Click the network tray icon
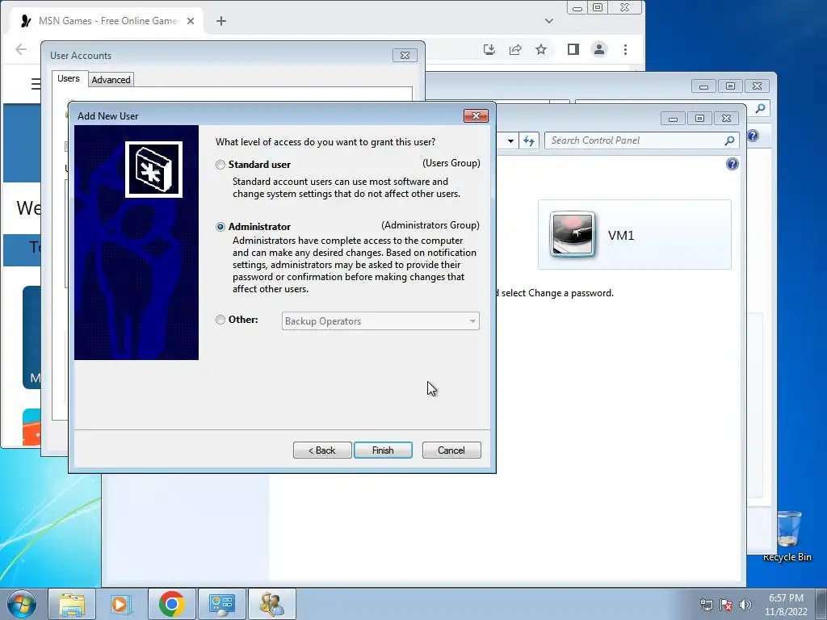Viewport: 827px width, 620px height. [x=706, y=605]
